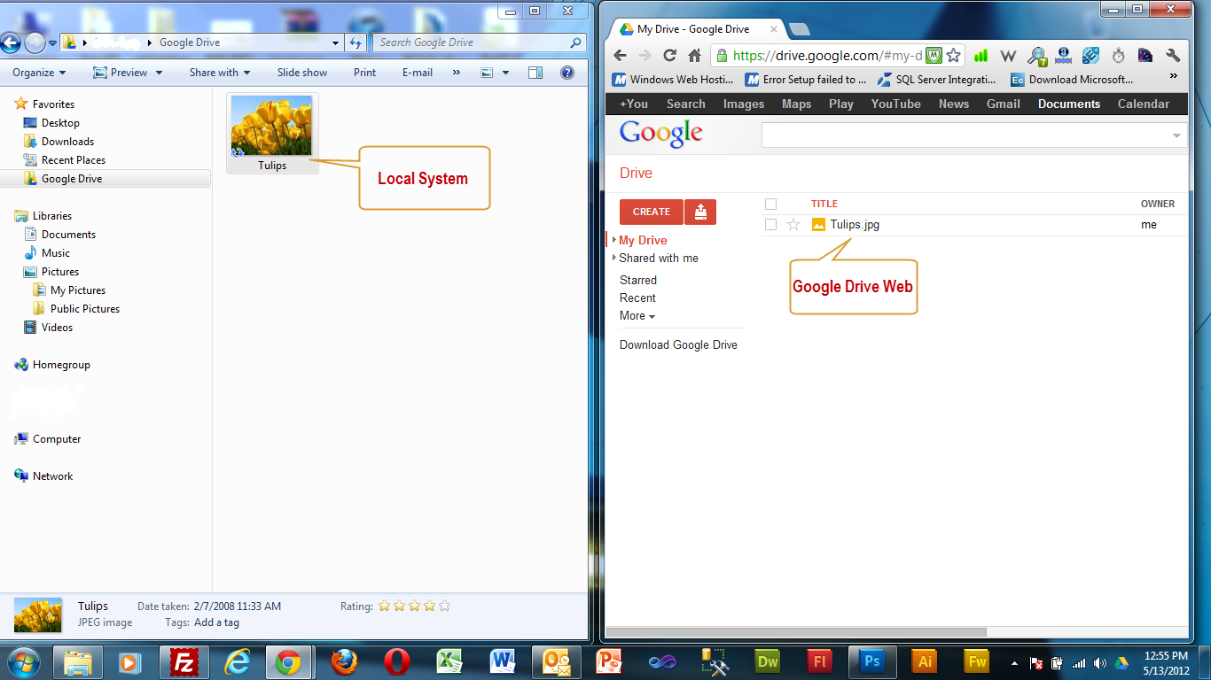The width and height of the screenshot is (1211, 680).
Task: Click the SQL Server Integrati... bookmark
Action: point(936,80)
